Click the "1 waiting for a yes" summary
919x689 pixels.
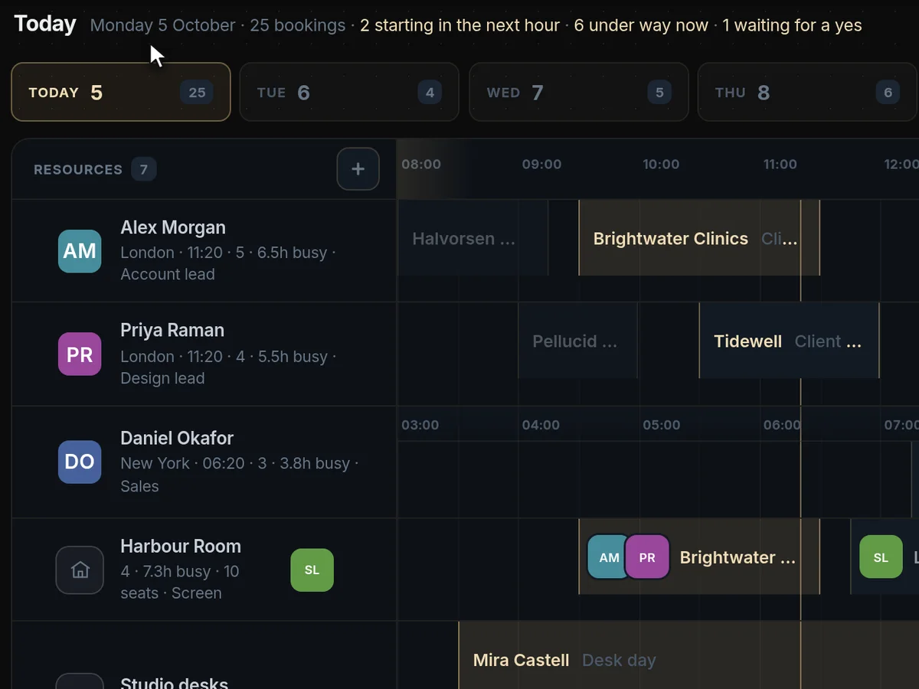(792, 25)
